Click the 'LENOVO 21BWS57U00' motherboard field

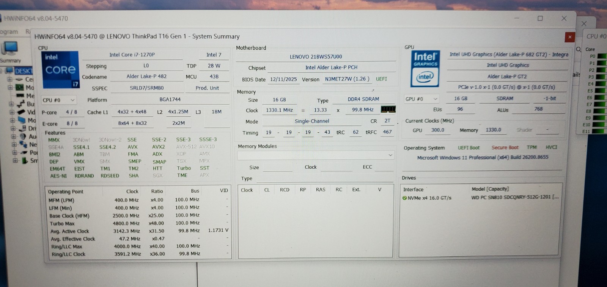316,56
